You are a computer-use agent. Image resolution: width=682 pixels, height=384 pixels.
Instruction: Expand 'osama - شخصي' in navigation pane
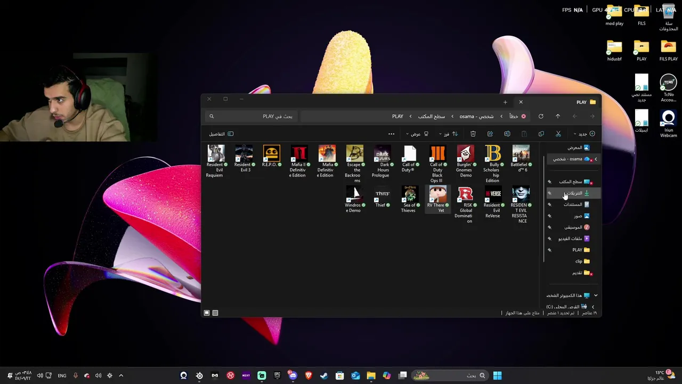596,159
